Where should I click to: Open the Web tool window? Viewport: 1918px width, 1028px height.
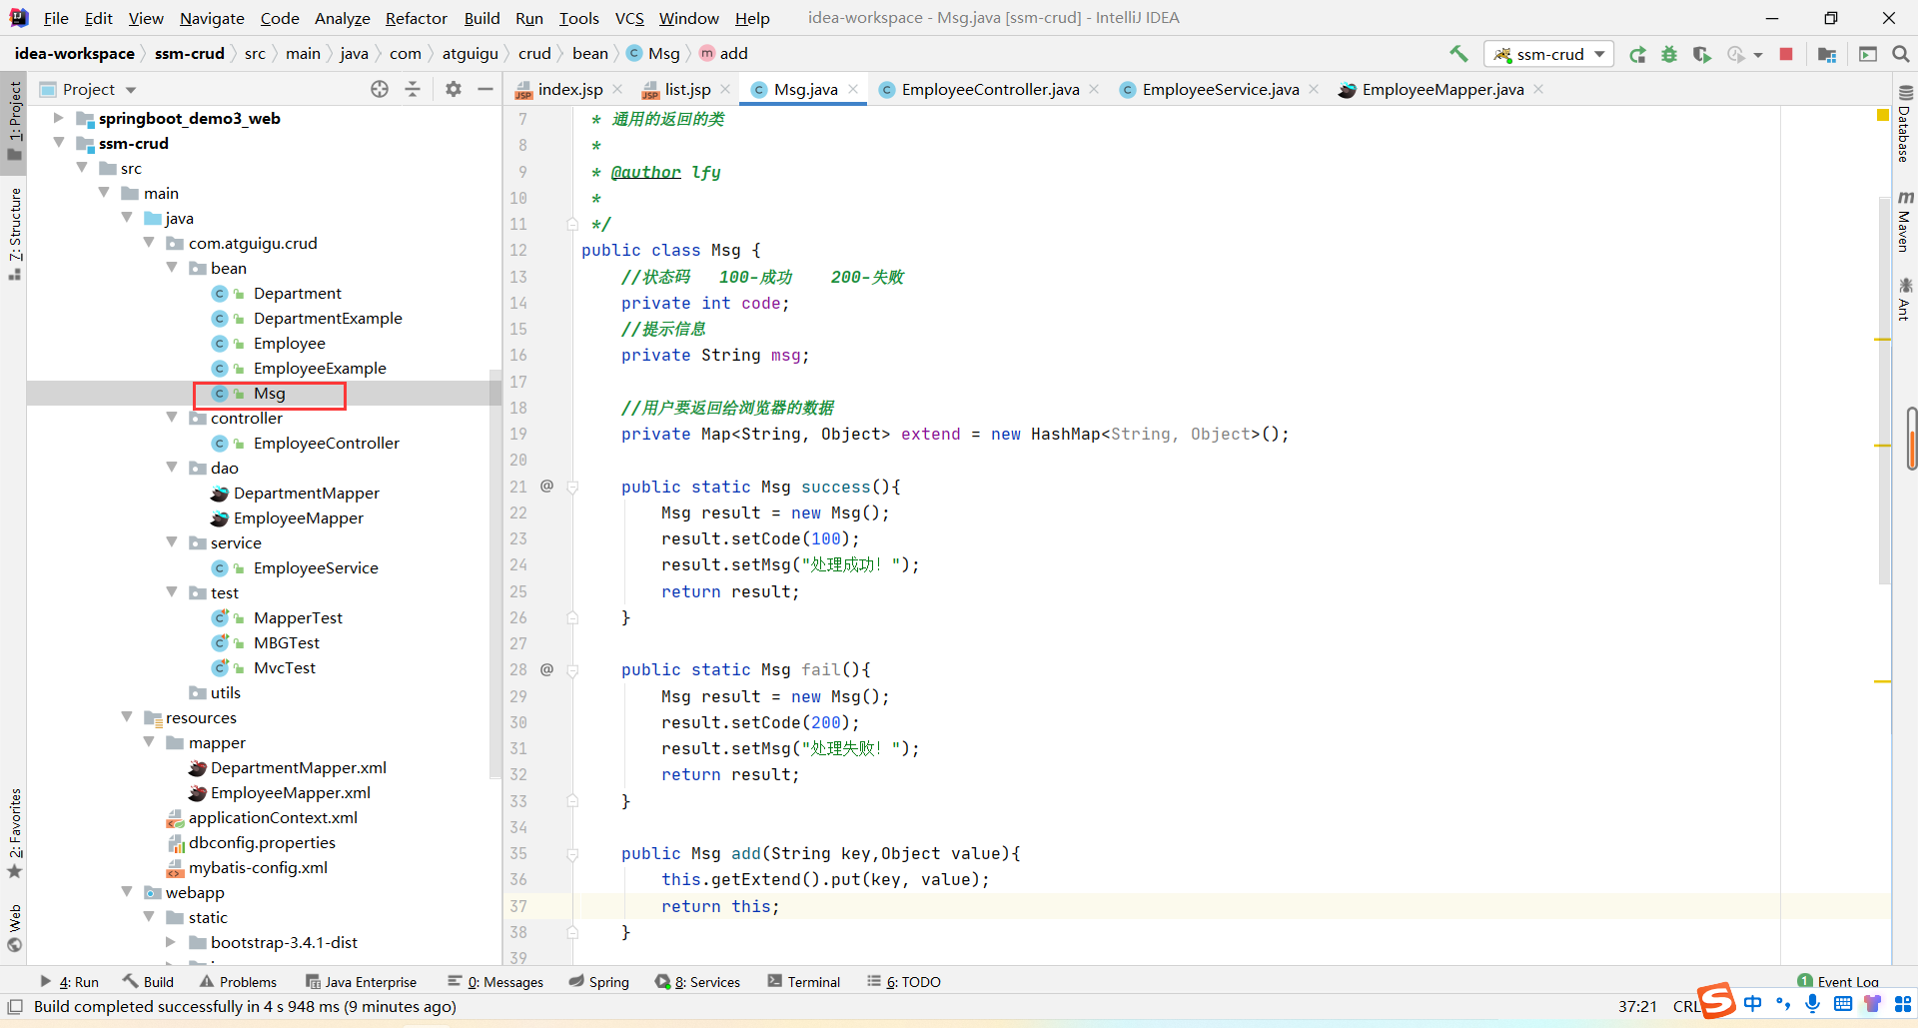coord(14,928)
